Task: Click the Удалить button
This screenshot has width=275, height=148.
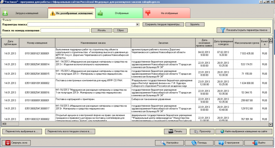Action: (195, 24)
